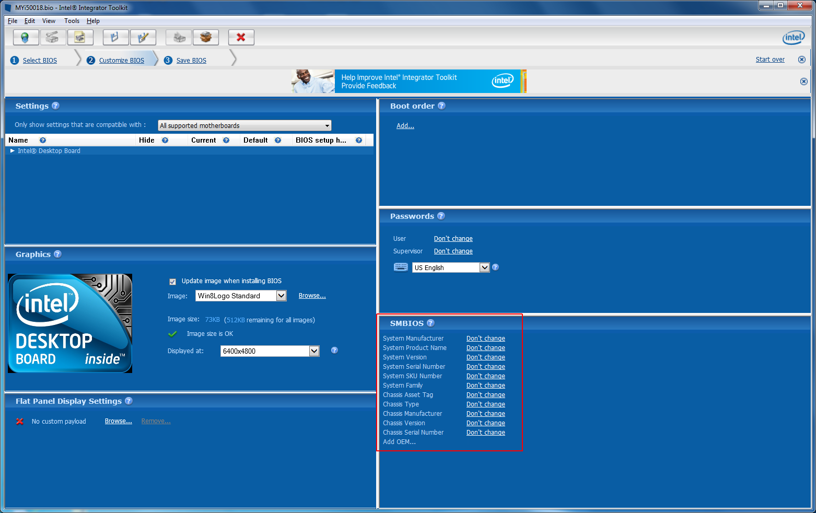Click Browse... for custom payload

pyautogui.click(x=119, y=421)
